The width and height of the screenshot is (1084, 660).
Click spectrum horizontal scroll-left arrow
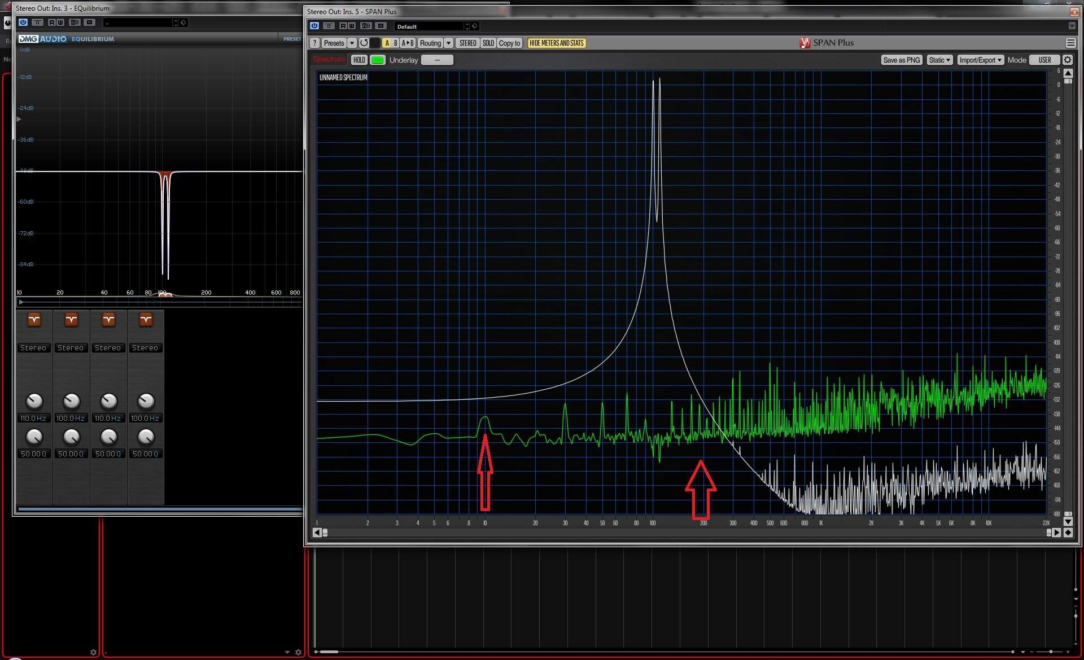pyautogui.click(x=317, y=533)
